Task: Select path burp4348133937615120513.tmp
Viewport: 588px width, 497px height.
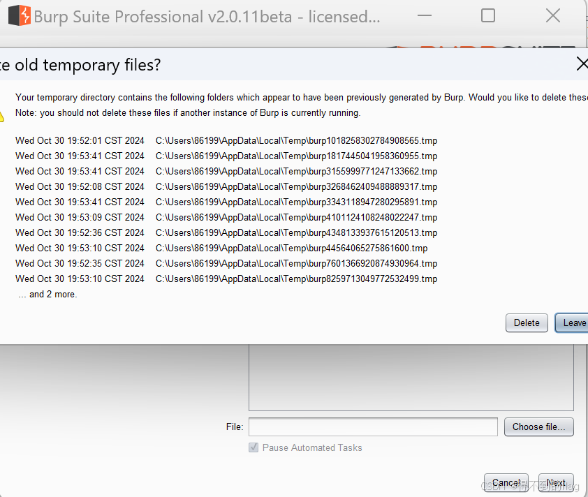Action: coord(296,232)
